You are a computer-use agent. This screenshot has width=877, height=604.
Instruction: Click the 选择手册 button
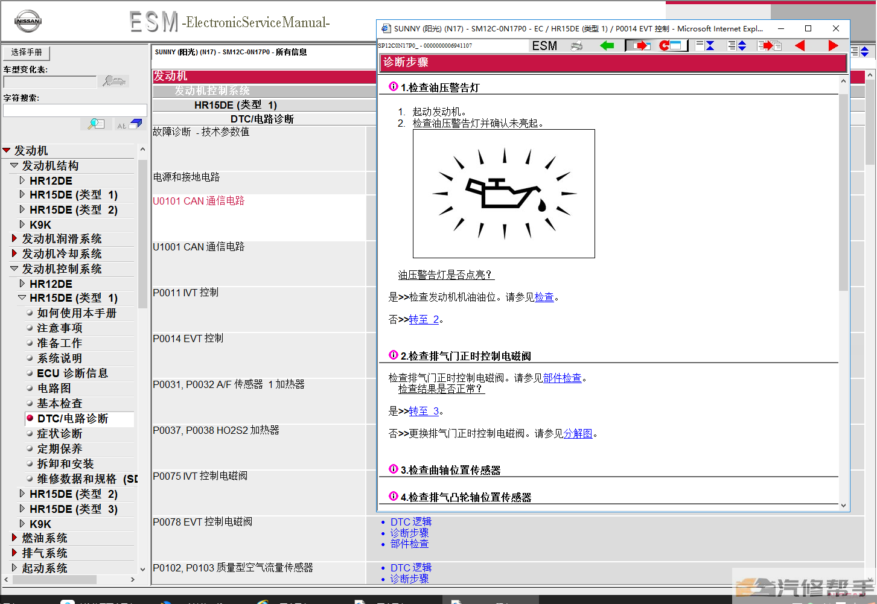click(27, 52)
